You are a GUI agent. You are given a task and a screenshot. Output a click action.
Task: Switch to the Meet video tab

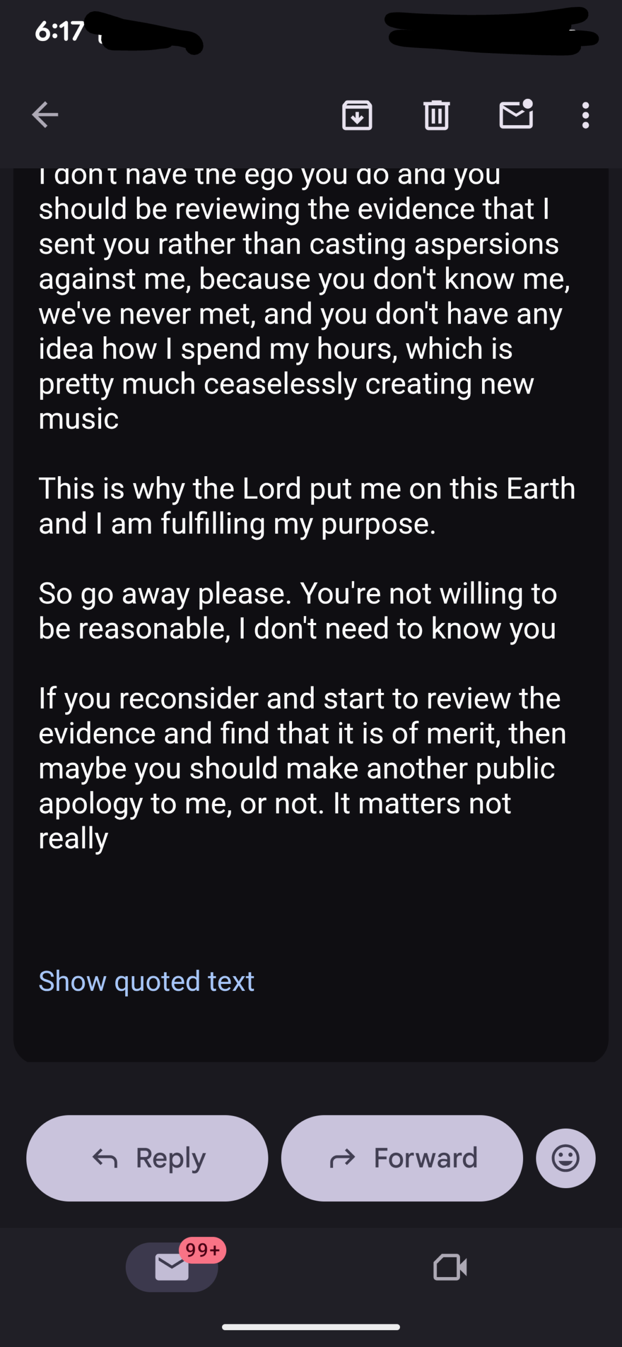[450, 1267]
